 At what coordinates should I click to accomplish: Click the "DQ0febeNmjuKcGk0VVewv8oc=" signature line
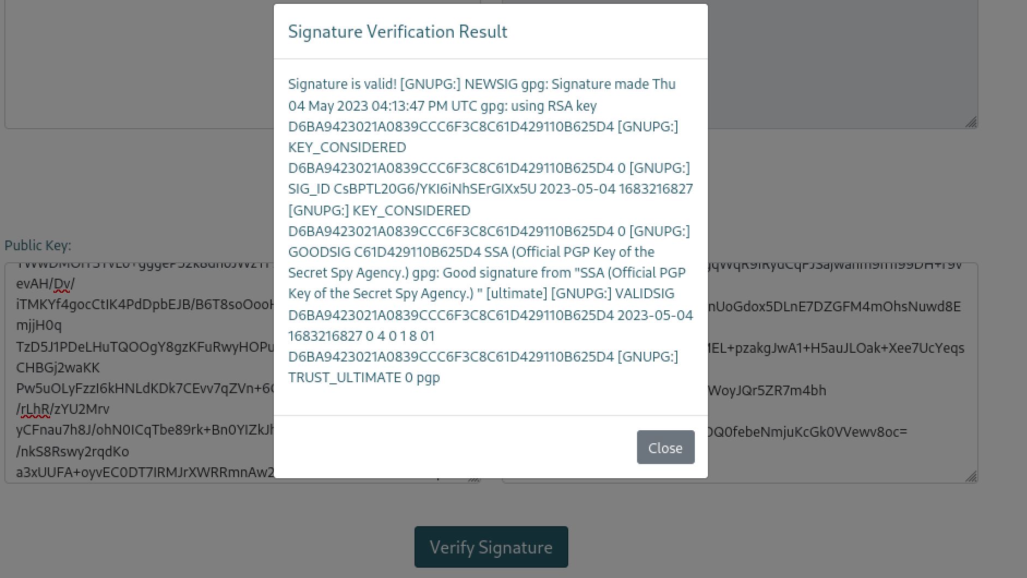click(807, 432)
